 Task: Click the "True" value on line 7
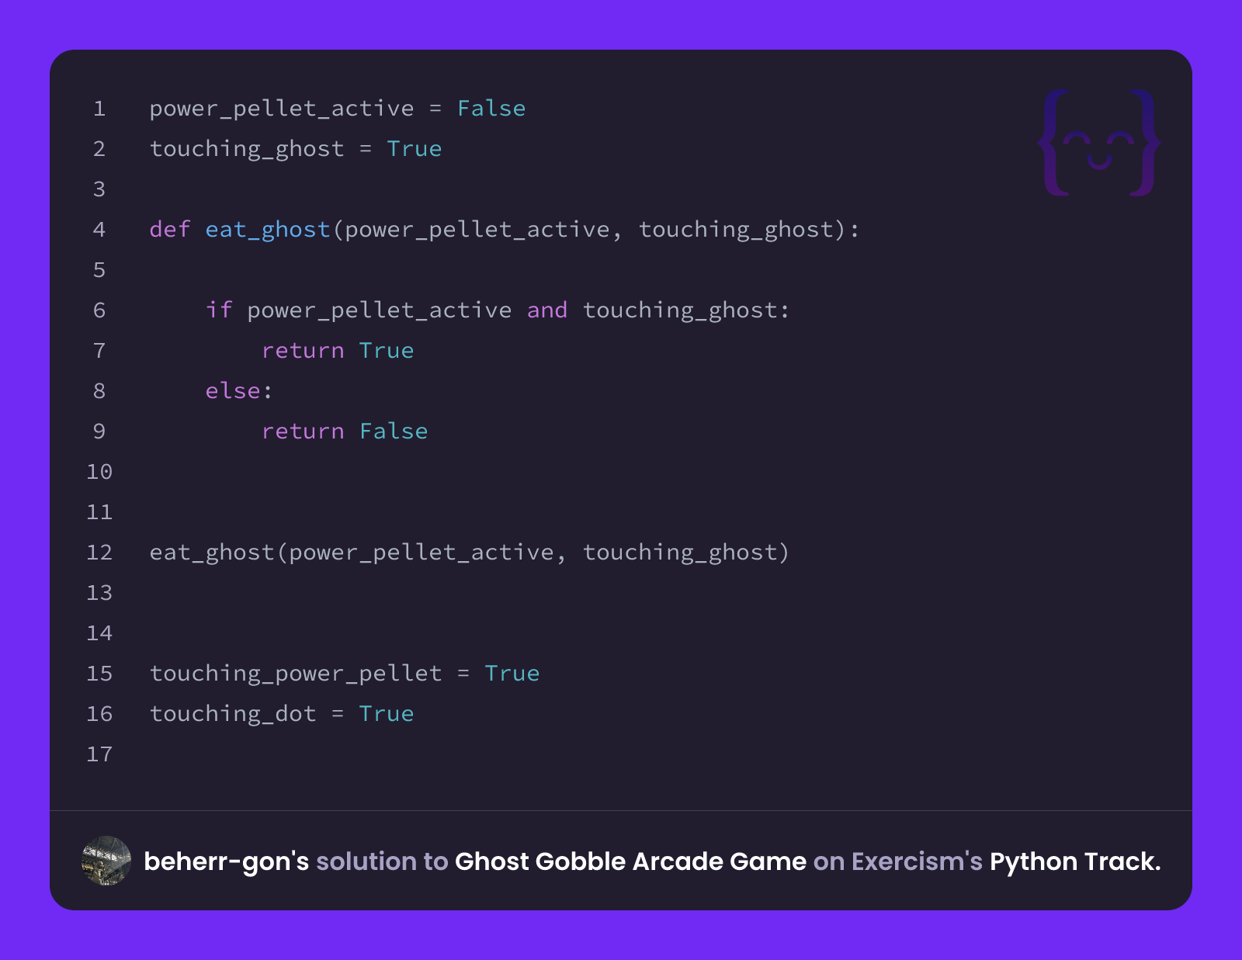387,351
